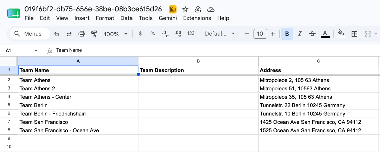Viewport: 380px width, 152px height.
Task: Select column B header
Action: coord(198,61)
